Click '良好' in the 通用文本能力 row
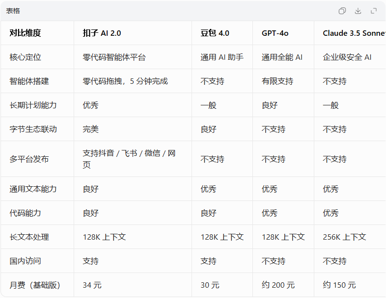The width and height of the screenshot is (386, 298). click(x=90, y=189)
